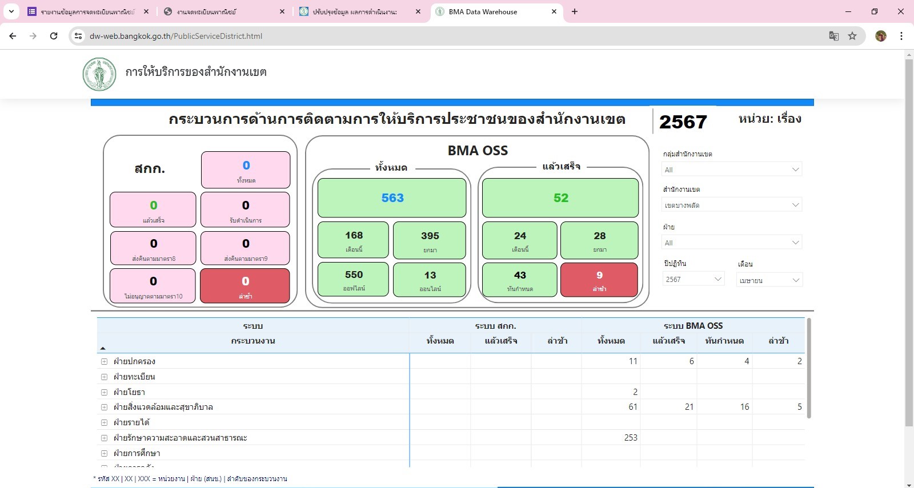Click ส่งคืนตามมาตรา8 card
The image size is (914, 488).
[x=153, y=248]
